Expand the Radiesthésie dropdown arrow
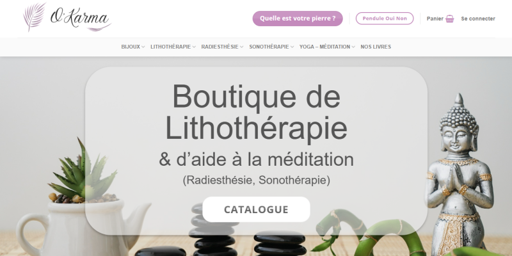The height and width of the screenshot is (256, 512). [x=242, y=47]
